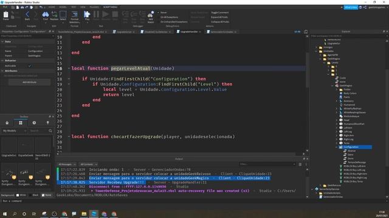The height and width of the screenshot is (218, 389).
Task: Switch to the VIEW ribbon tab
Action: click(83, 7)
